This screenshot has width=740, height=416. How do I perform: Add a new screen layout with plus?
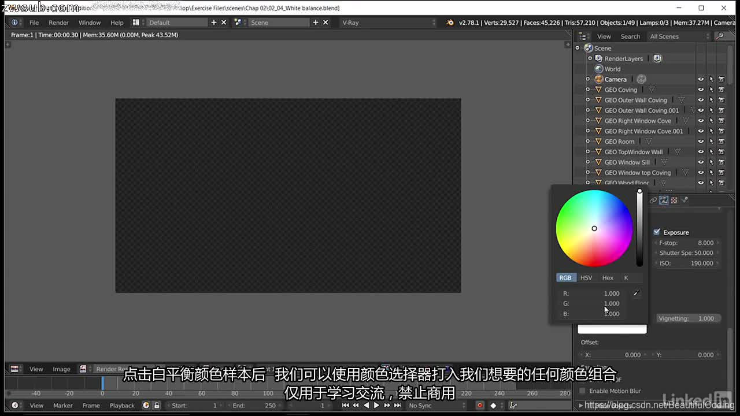point(214,23)
